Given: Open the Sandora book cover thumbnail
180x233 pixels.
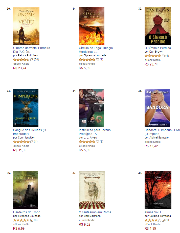Looking at the screenshot, I should pos(157,108).
